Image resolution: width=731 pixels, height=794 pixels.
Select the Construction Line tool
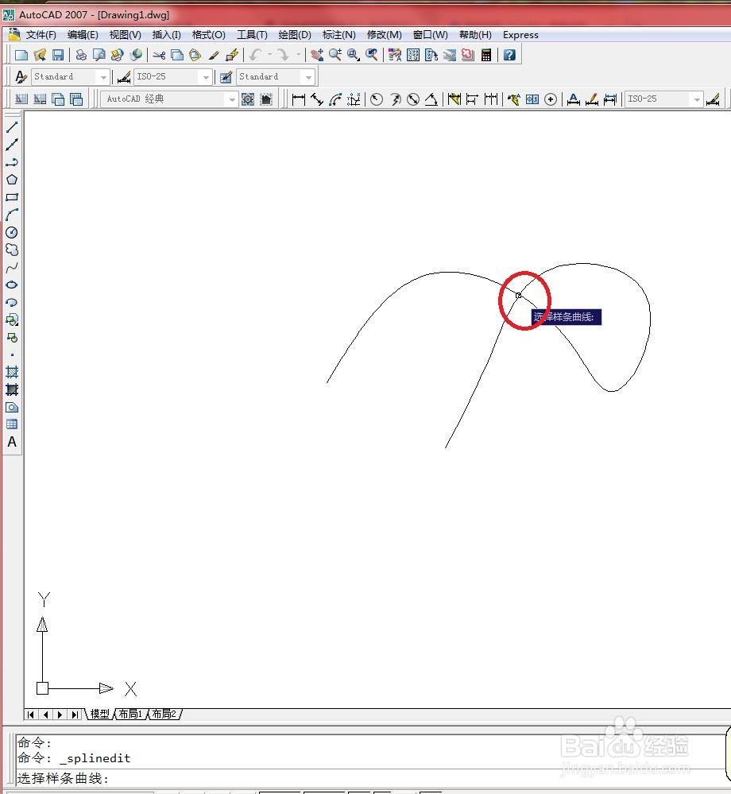tap(12, 145)
